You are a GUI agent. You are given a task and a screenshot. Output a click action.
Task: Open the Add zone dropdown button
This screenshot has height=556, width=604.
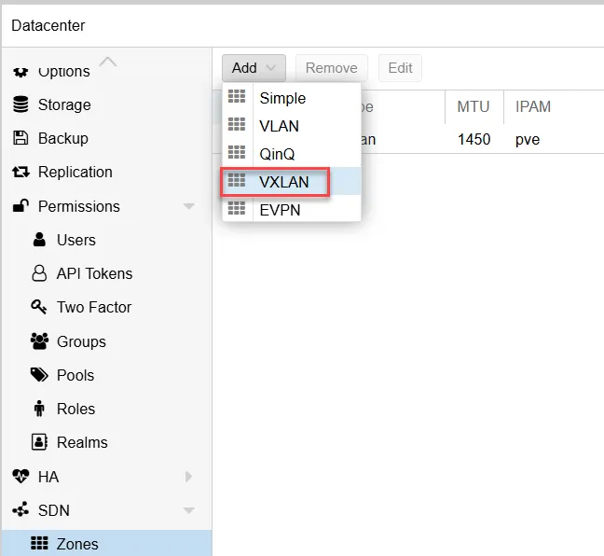pos(254,68)
